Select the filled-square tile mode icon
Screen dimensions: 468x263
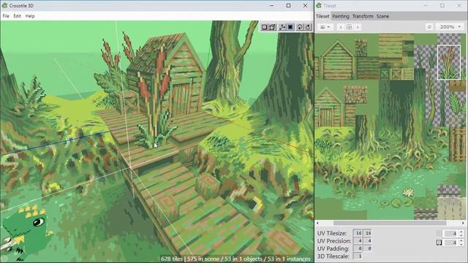(x=290, y=27)
